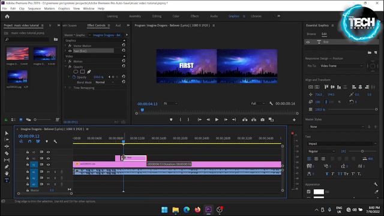Click the white Fill color swatch

point(319,191)
